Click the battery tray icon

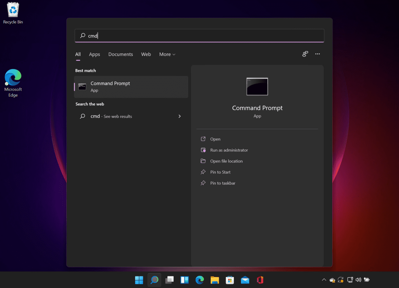[x=367, y=280]
